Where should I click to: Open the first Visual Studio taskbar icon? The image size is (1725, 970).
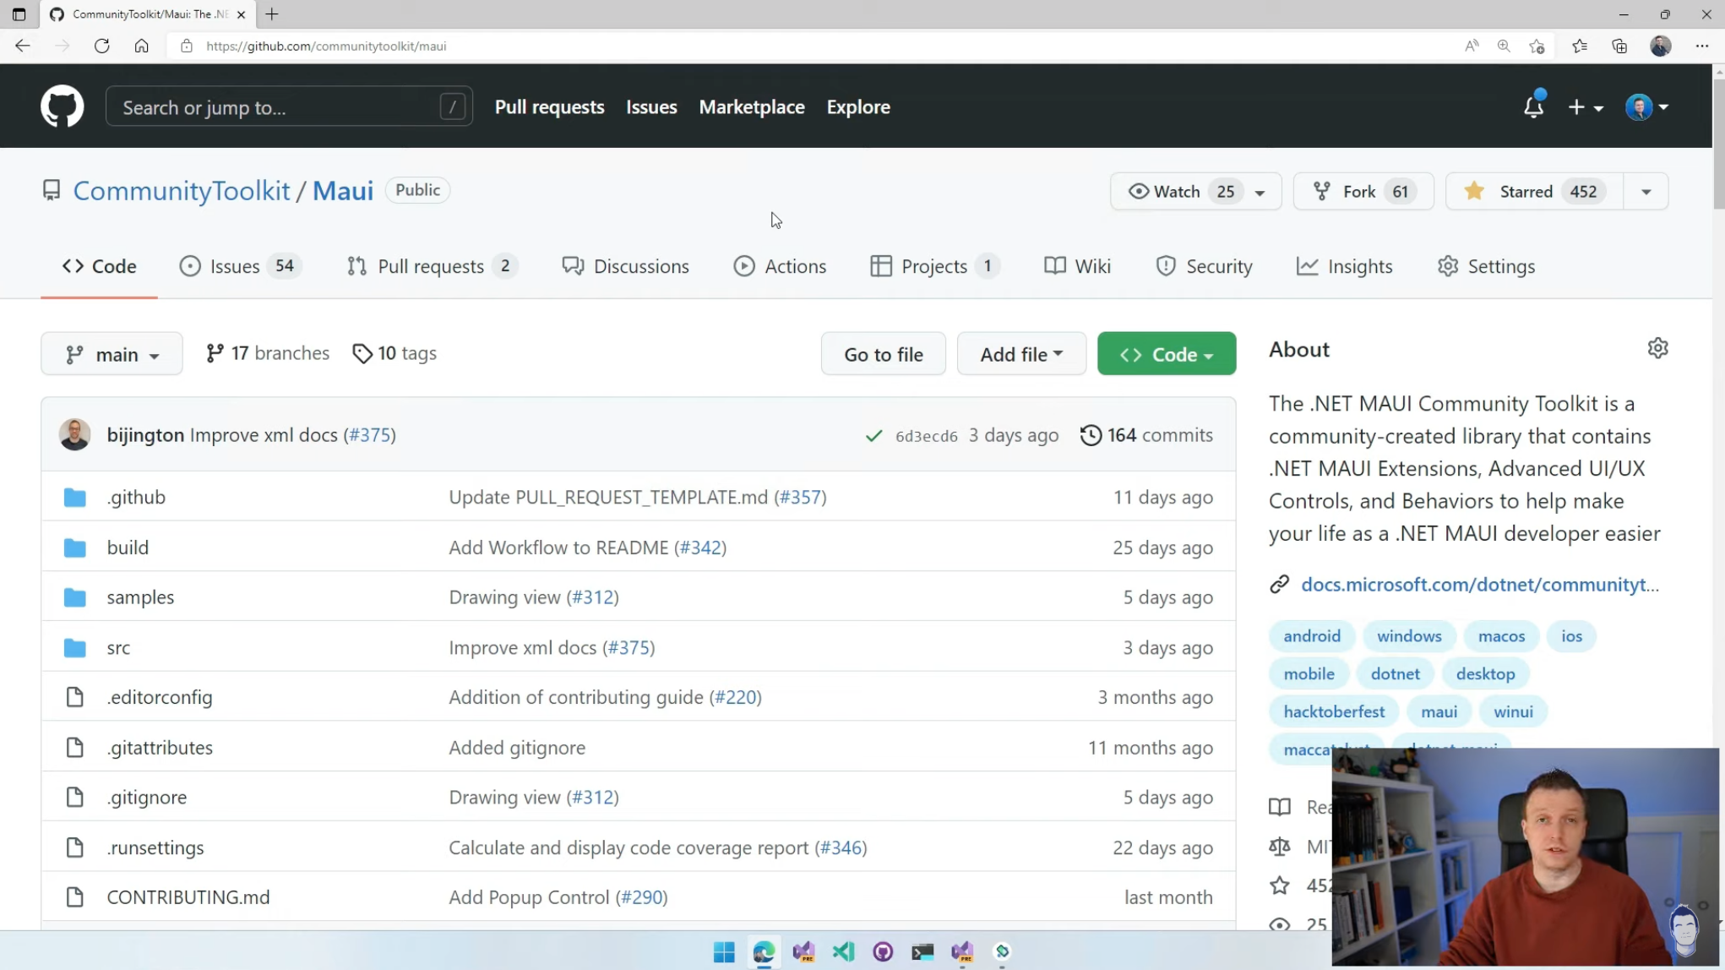[x=803, y=951]
